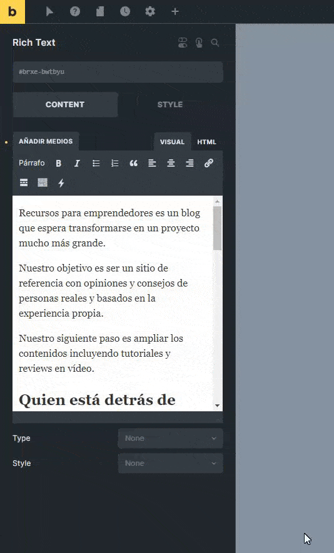Open the Style dropdown
Screen dimensions: 334x553
coord(170,463)
